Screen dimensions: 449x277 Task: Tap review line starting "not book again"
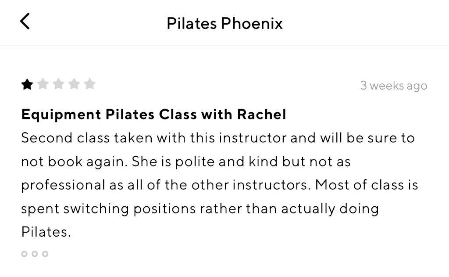(186, 162)
